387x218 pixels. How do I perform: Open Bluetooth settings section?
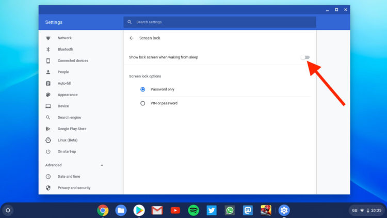tap(66, 50)
